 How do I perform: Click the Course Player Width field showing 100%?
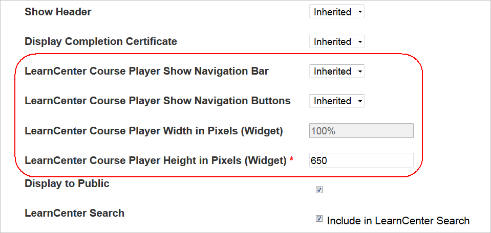click(361, 131)
